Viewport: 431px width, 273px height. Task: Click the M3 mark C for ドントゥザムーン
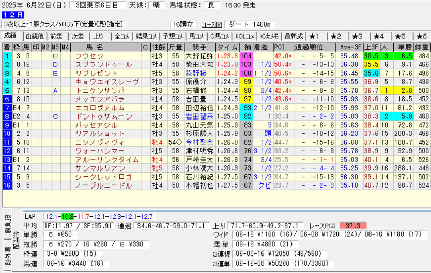tap(55, 117)
